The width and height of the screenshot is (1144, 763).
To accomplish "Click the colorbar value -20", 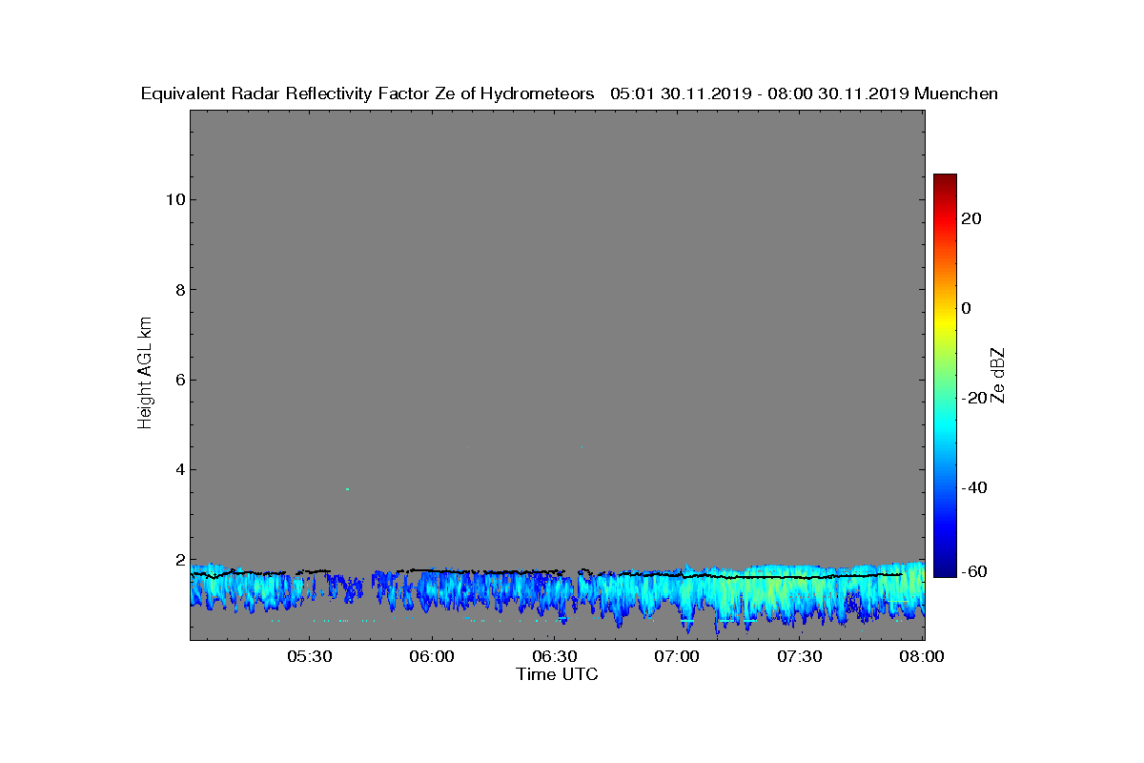I will click(973, 398).
